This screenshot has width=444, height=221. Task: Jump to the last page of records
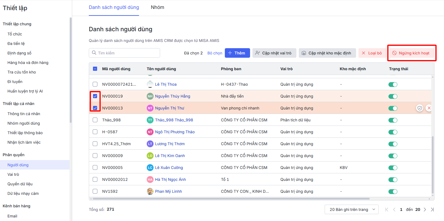432,209
